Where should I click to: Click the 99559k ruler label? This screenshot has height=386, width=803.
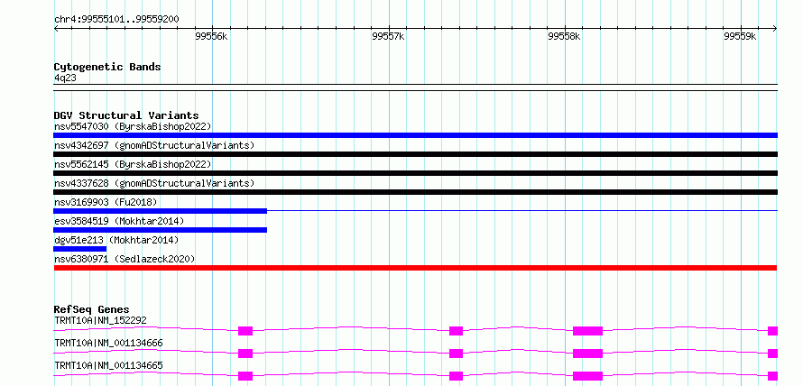pos(740,36)
